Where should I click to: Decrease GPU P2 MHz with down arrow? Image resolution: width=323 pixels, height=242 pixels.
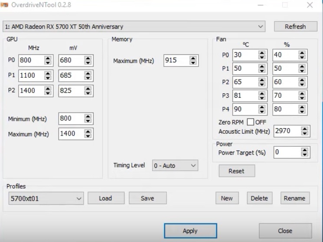click(48, 93)
